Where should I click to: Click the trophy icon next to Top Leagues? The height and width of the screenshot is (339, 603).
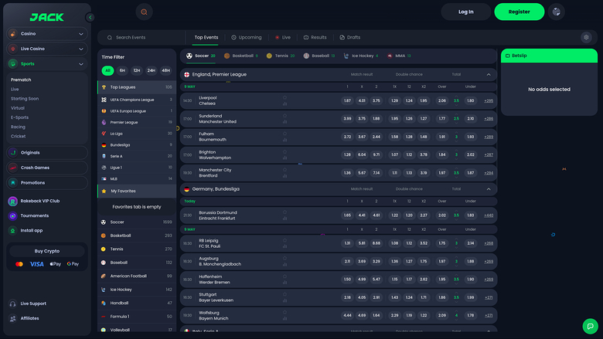(x=104, y=87)
